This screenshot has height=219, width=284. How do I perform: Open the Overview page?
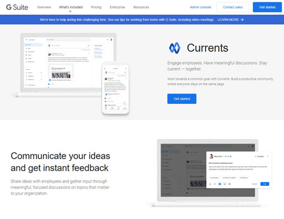(x=44, y=7)
